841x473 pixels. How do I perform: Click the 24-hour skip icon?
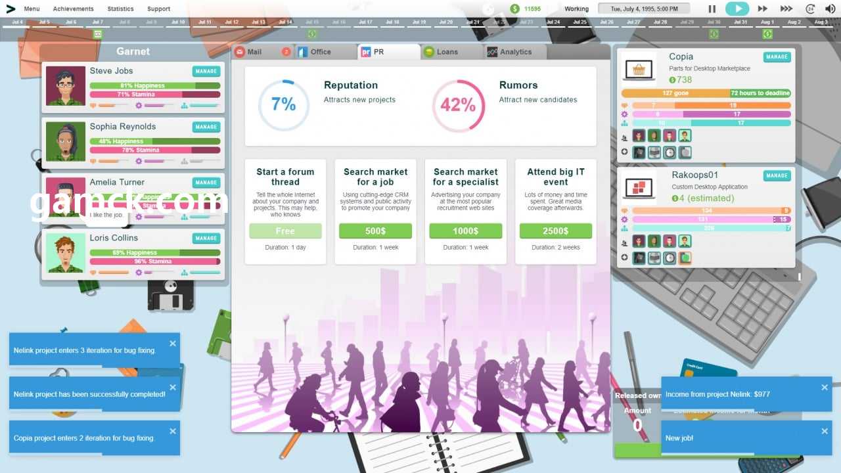810,9
